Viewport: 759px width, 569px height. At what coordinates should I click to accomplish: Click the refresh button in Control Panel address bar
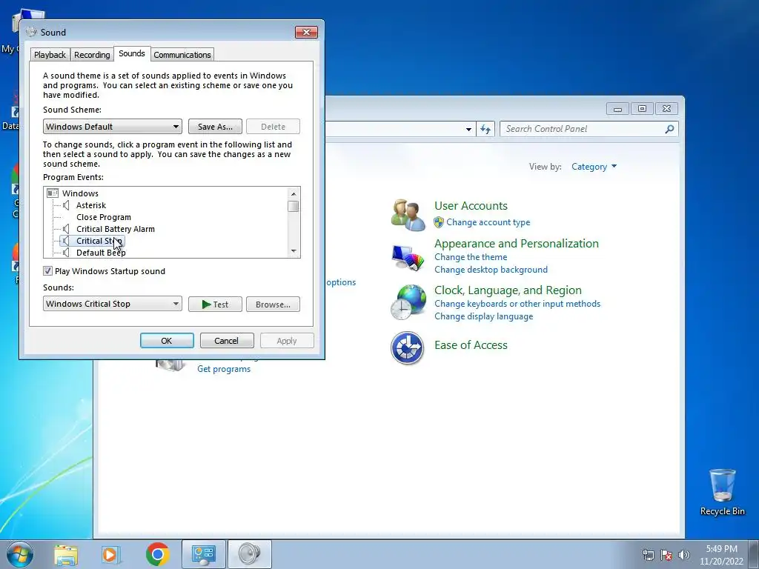pyautogui.click(x=485, y=129)
